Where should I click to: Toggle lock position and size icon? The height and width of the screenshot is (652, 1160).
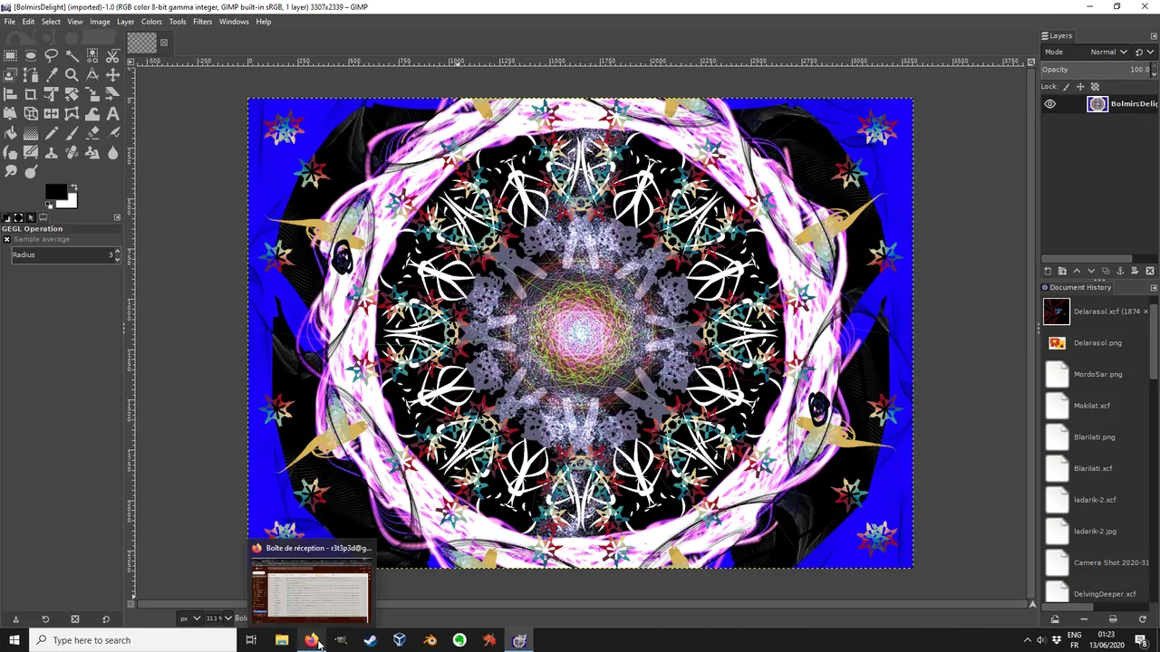1080,87
